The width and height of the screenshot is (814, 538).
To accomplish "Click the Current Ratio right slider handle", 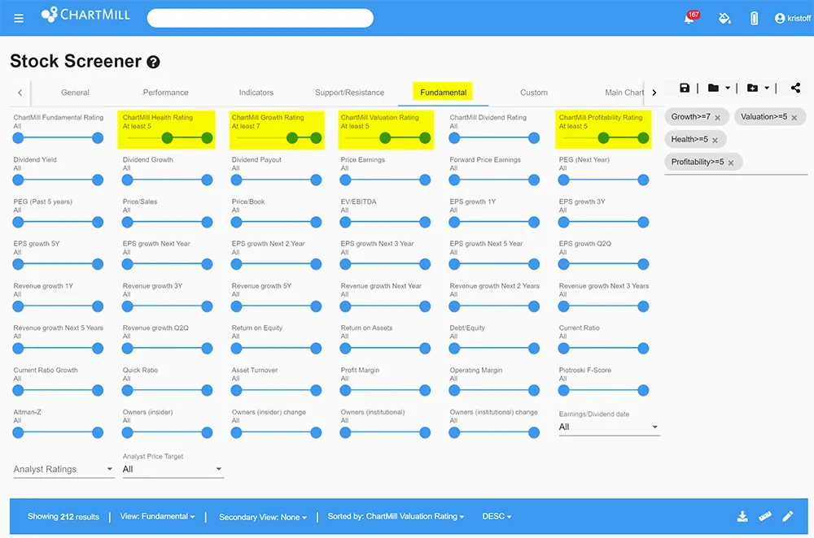I will (x=643, y=349).
